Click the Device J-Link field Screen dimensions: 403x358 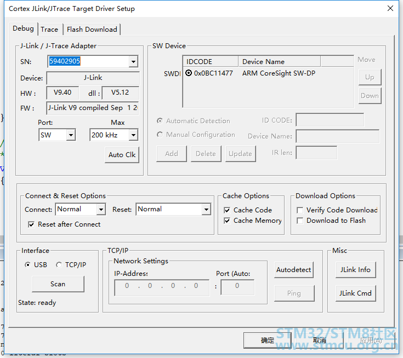(93, 78)
